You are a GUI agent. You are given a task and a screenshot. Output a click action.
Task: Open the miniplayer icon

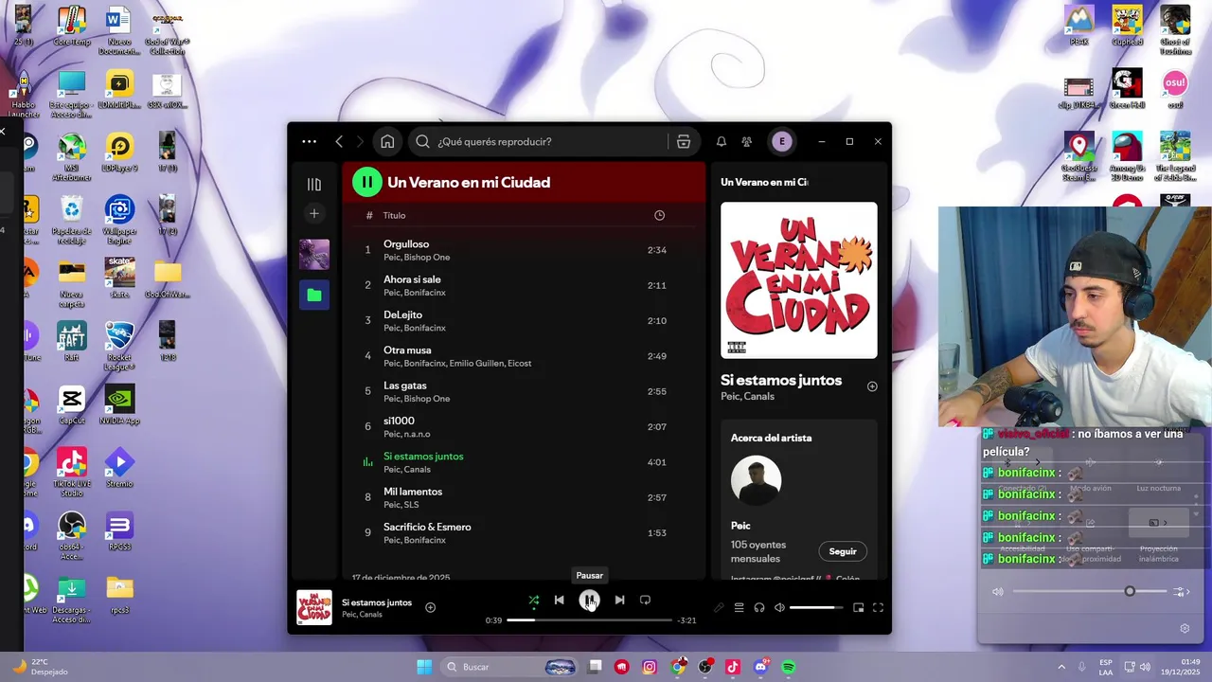pyautogui.click(x=858, y=608)
